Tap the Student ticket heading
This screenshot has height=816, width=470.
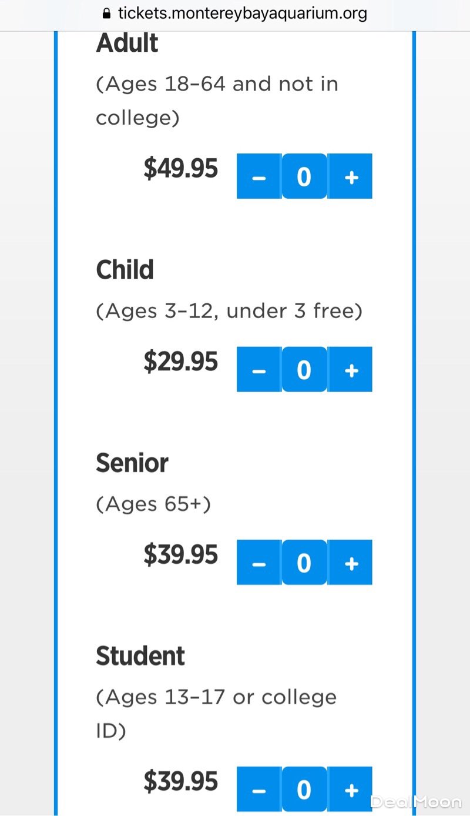point(140,656)
